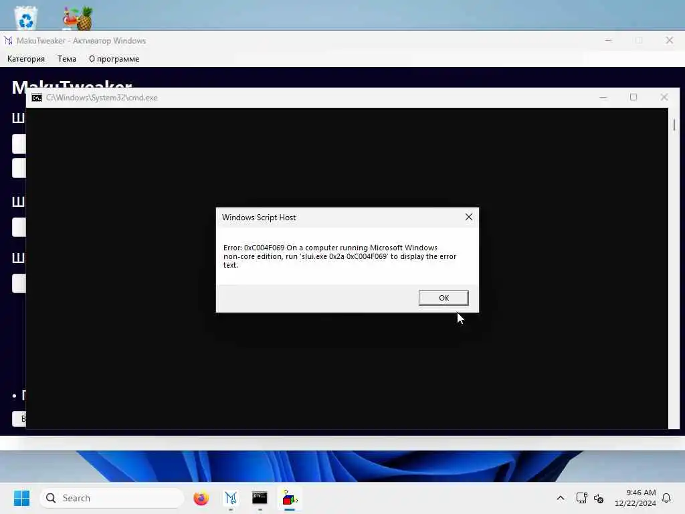Image resolution: width=685 pixels, height=514 pixels.
Task: Launch Firefox from the taskbar
Action: [x=201, y=498]
